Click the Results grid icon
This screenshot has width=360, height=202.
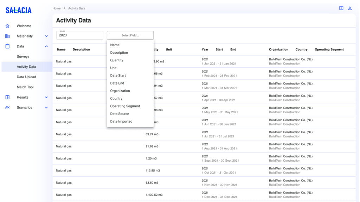7,97
